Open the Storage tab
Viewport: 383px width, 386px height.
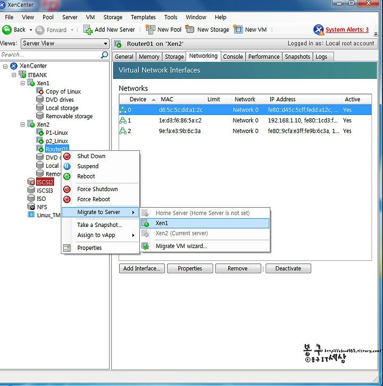pyautogui.click(x=174, y=56)
